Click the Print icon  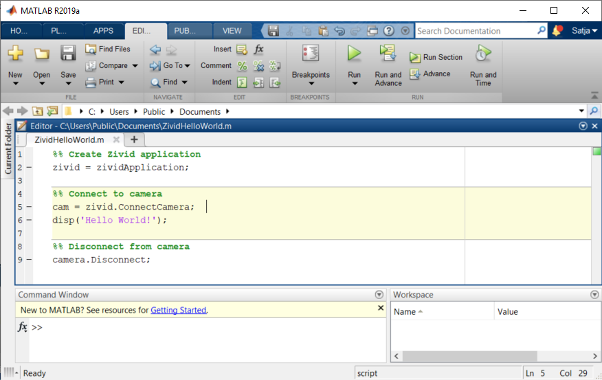pyautogui.click(x=91, y=82)
